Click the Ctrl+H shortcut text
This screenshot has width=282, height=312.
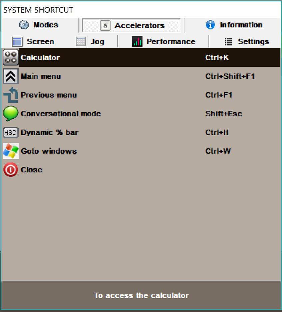[217, 132]
